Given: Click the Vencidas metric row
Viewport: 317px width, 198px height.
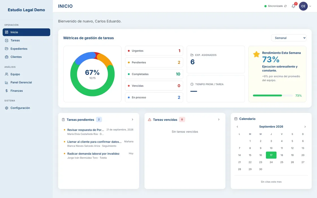Looking at the screenshot, I should [154, 86].
